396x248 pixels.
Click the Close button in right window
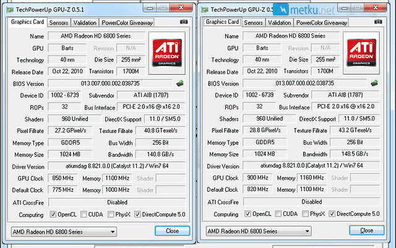(367, 230)
